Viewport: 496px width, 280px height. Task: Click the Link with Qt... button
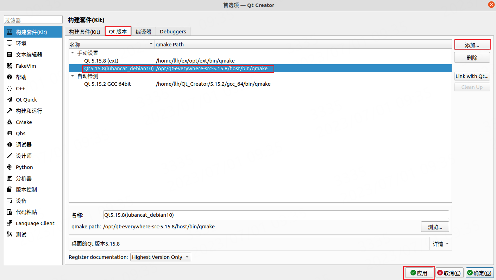point(472,76)
